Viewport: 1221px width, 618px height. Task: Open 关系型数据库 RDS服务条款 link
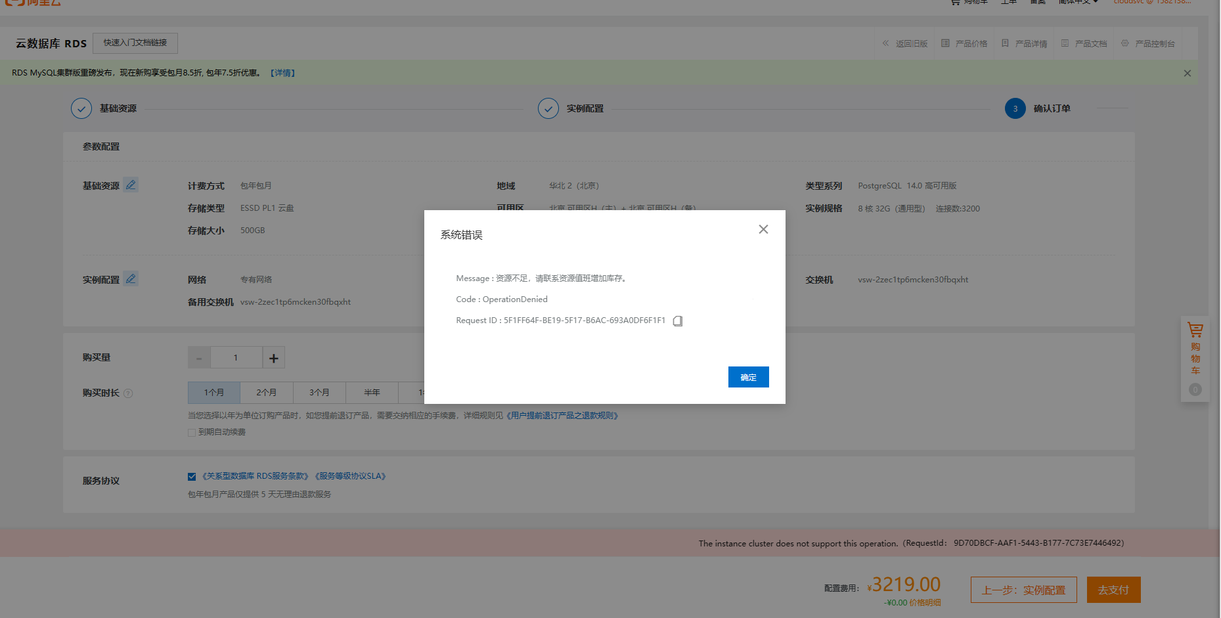254,476
